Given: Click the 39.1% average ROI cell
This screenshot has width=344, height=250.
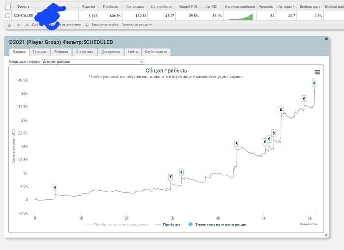Looking at the screenshot, I should coord(211,16).
